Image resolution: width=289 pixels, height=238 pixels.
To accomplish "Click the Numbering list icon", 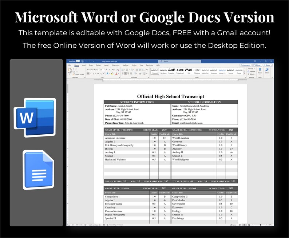I will click(x=127, y=70).
